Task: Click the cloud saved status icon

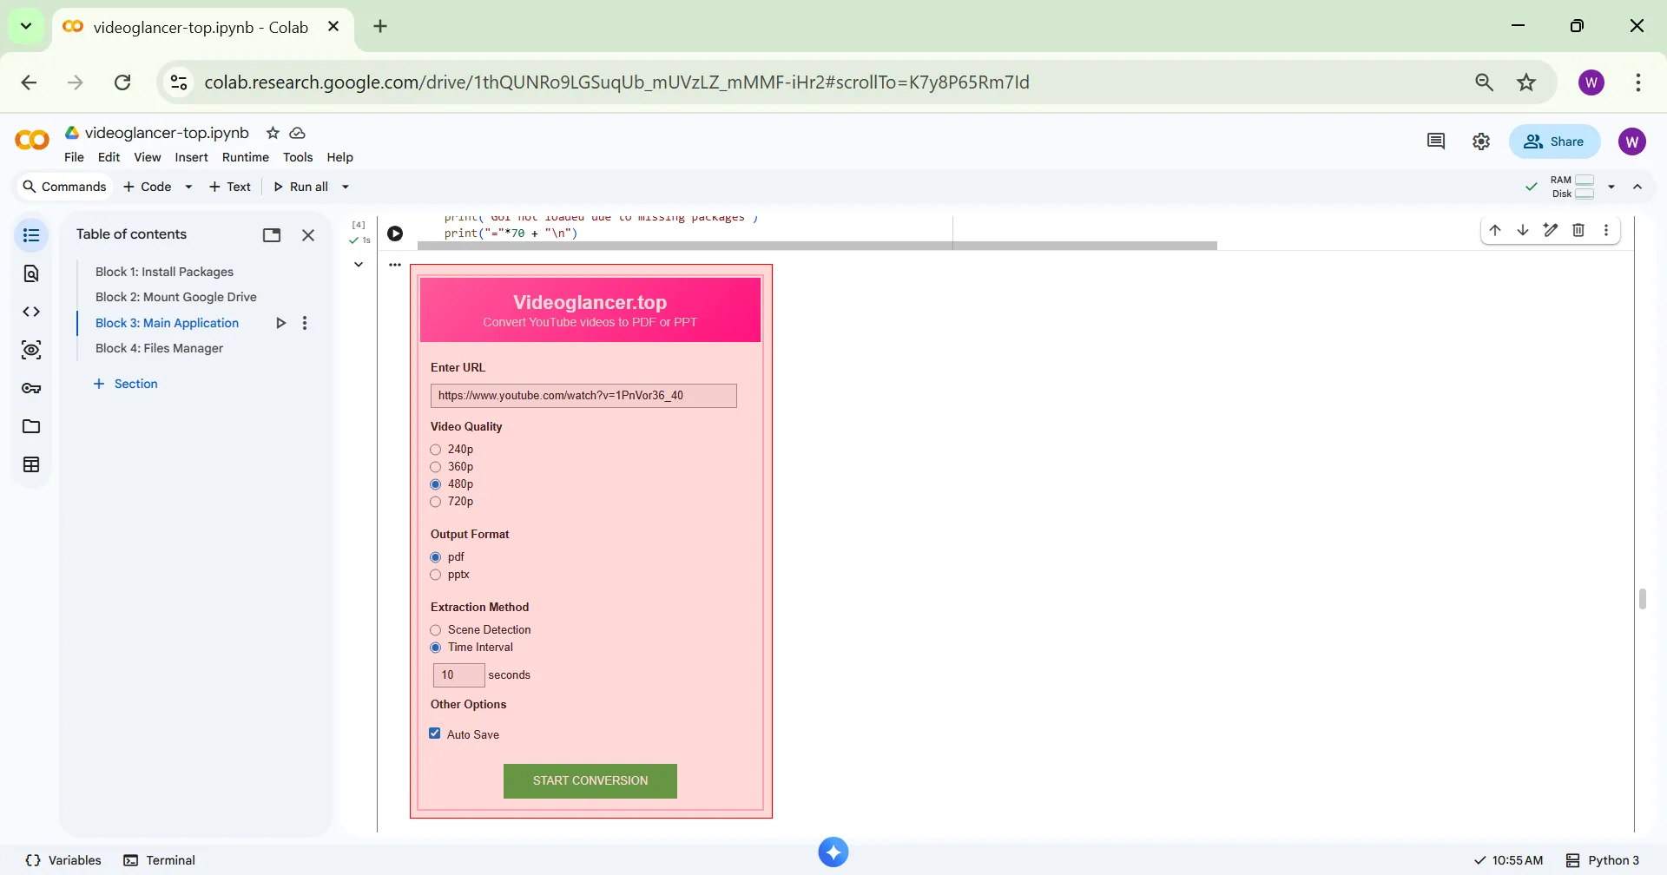Action: pyautogui.click(x=297, y=133)
